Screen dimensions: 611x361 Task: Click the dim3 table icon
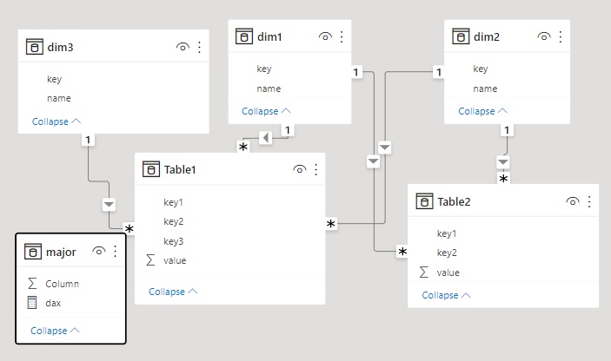coord(34,47)
